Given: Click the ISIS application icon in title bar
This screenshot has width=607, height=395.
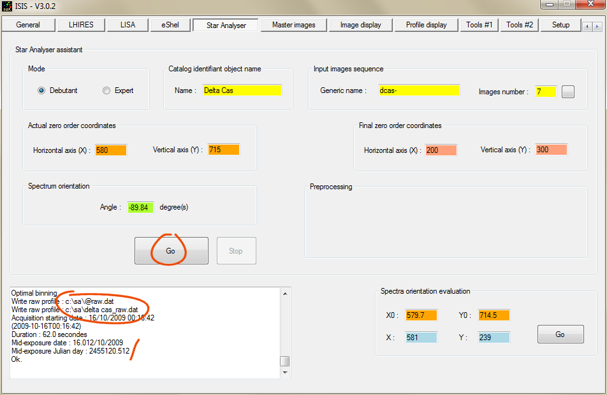Looking at the screenshot, I should [x=7, y=6].
